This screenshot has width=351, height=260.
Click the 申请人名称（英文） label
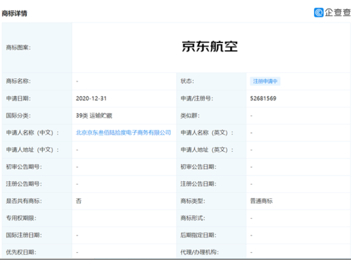[x=207, y=132]
